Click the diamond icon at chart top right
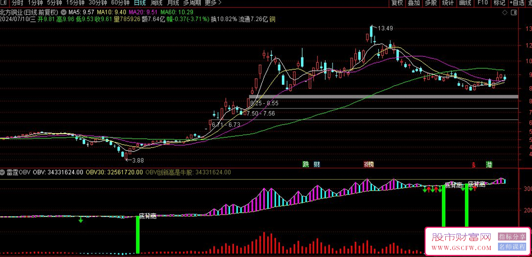The width and height of the screenshot is (532, 257). (x=504, y=13)
